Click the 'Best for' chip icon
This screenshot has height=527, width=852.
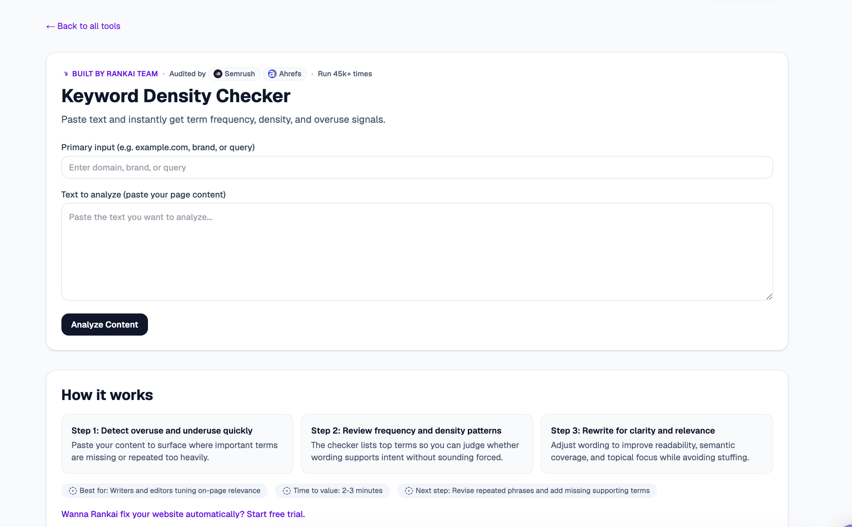point(73,491)
